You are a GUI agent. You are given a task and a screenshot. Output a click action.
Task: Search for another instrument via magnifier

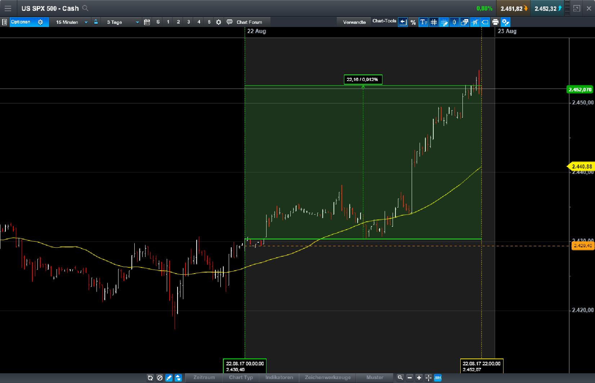tap(85, 8)
